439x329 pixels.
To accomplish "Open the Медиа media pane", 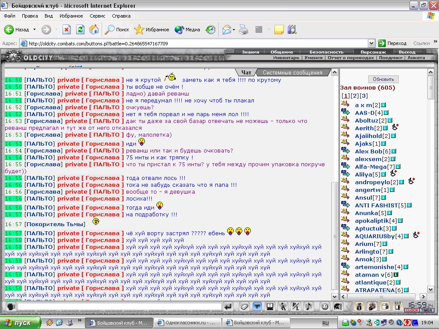I will (187, 30).
